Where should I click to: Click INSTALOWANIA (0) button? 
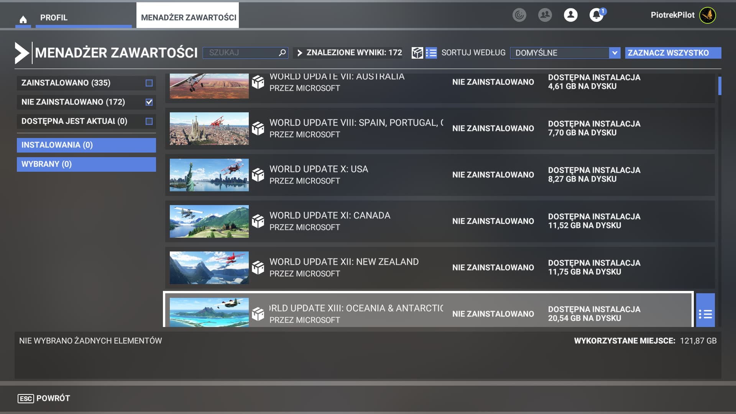coord(86,145)
